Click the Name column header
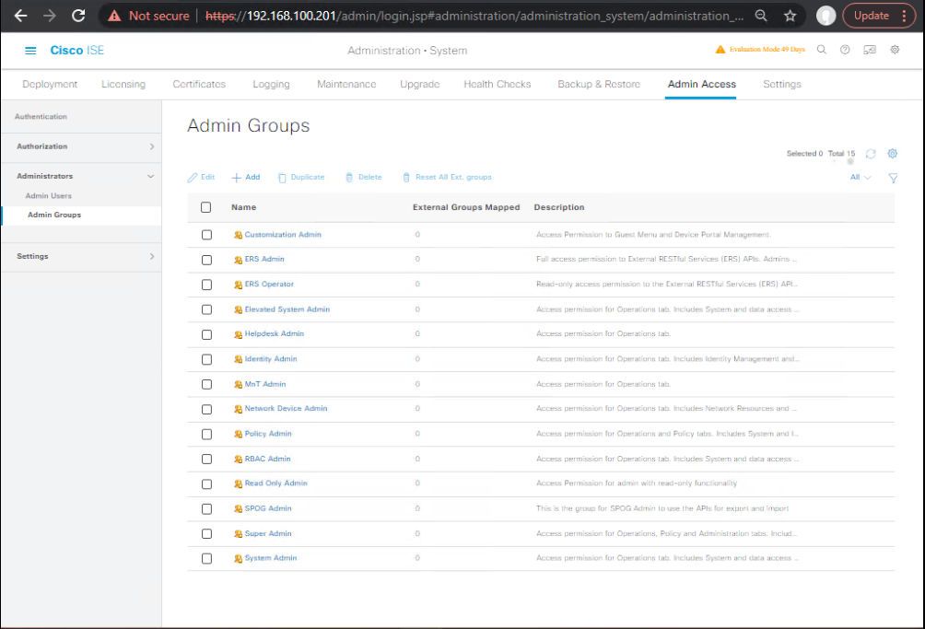 coord(243,207)
